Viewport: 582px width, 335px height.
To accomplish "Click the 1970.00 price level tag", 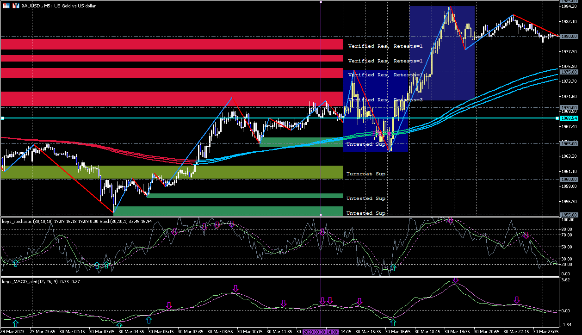I will click(568, 107).
